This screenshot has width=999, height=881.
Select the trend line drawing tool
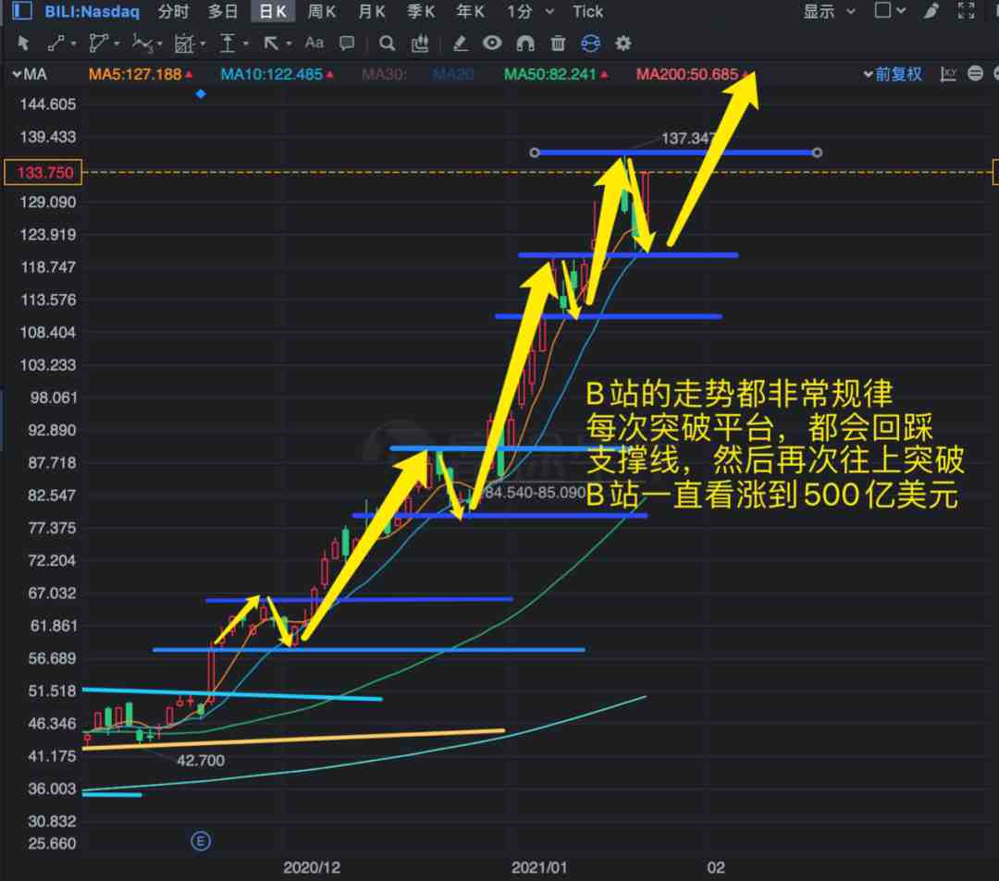coord(56,43)
